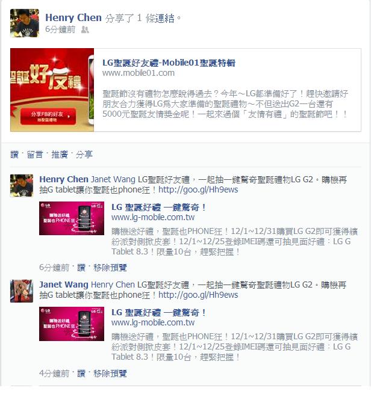This screenshot has height=403, width=371.
Task: Click 移除預覽 under Henry Chen's comment
Action: (110, 268)
